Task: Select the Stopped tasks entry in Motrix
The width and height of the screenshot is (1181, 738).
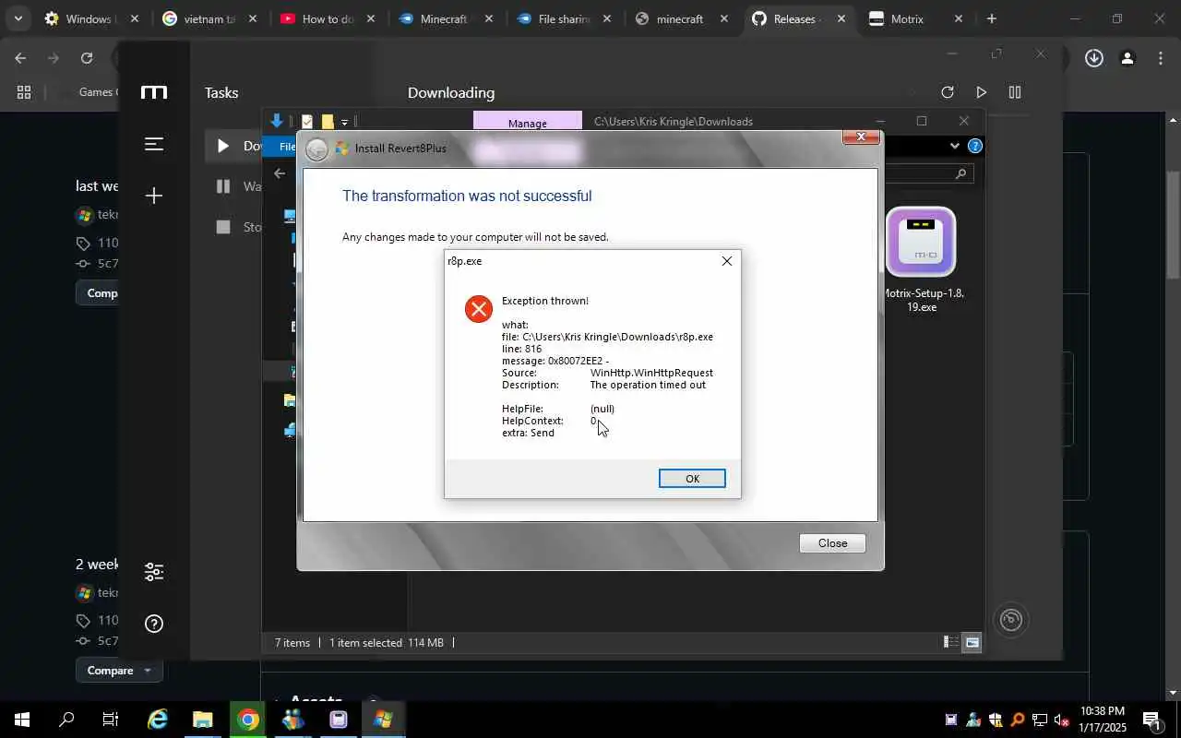Action: pos(234,227)
